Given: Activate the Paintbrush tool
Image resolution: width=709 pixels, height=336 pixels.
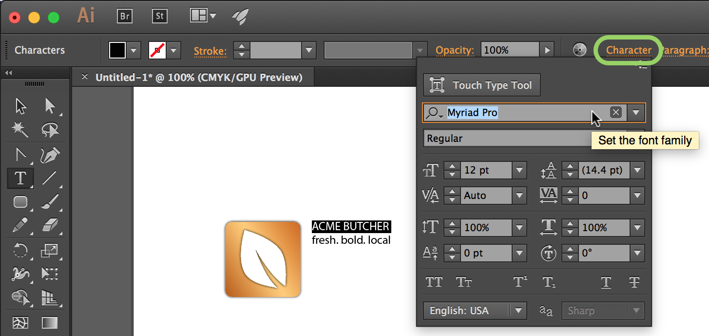Looking at the screenshot, I should click(x=50, y=201).
